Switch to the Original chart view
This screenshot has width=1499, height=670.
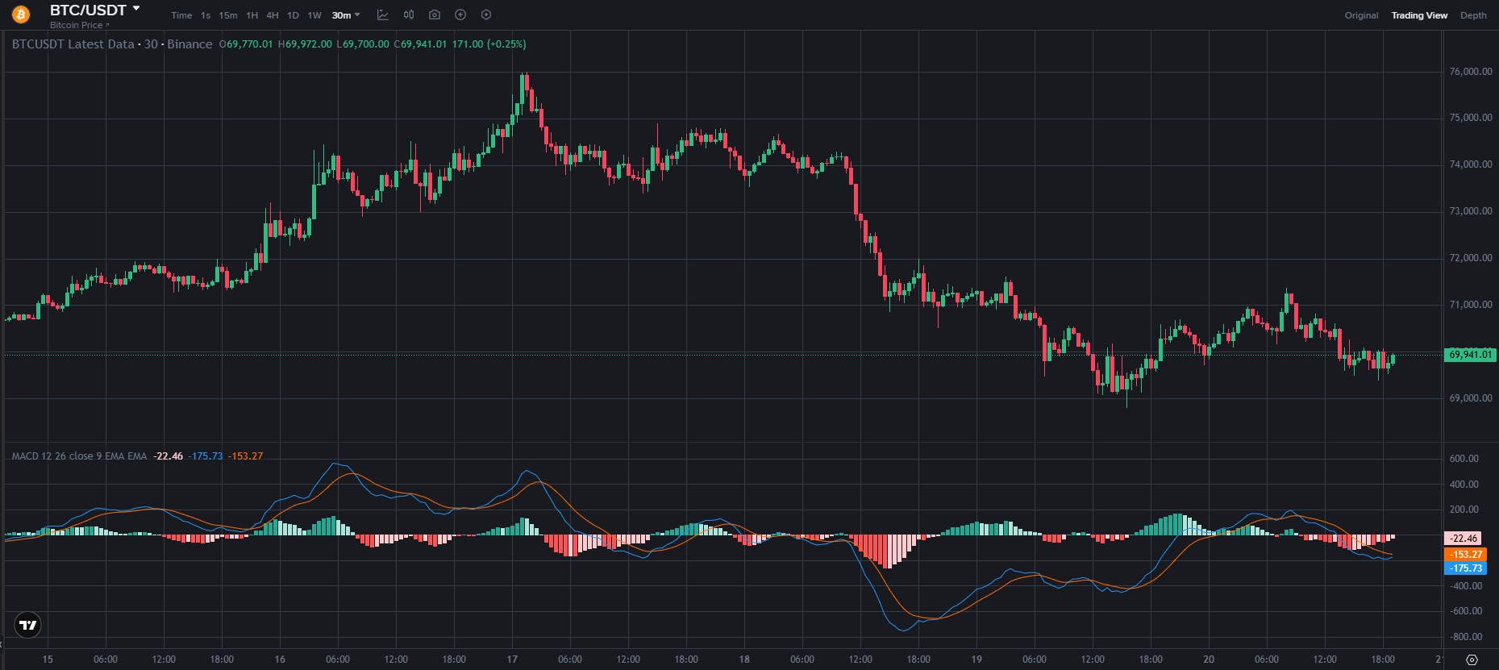(1361, 15)
